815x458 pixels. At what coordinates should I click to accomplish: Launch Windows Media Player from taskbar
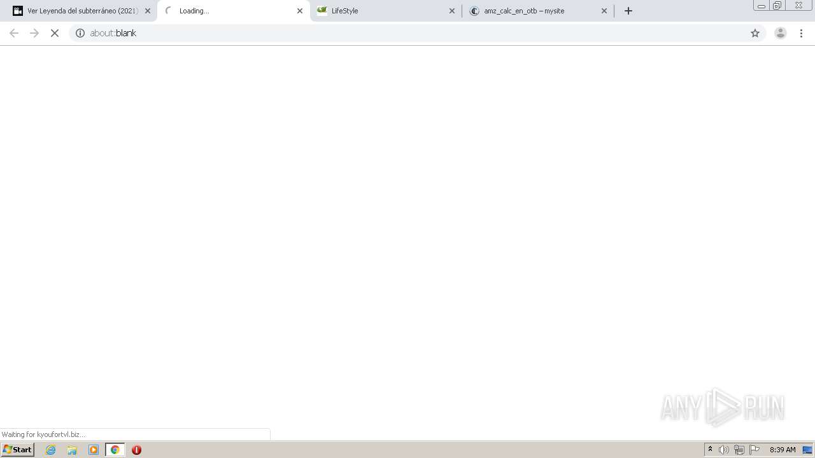click(94, 450)
